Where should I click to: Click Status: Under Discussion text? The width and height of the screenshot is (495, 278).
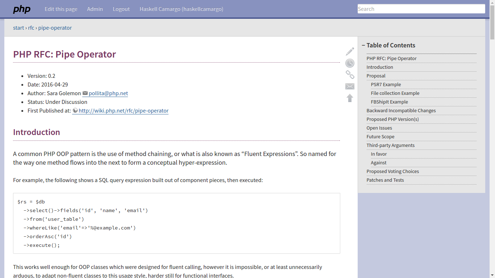click(57, 102)
